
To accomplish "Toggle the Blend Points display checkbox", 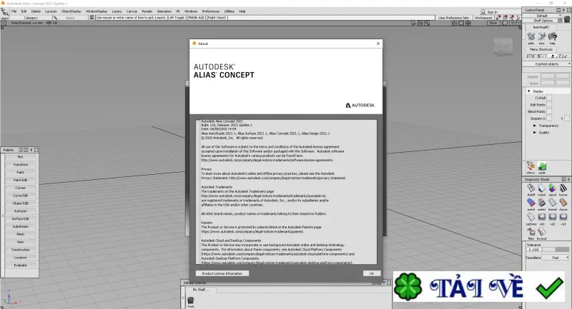I will click(x=549, y=111).
